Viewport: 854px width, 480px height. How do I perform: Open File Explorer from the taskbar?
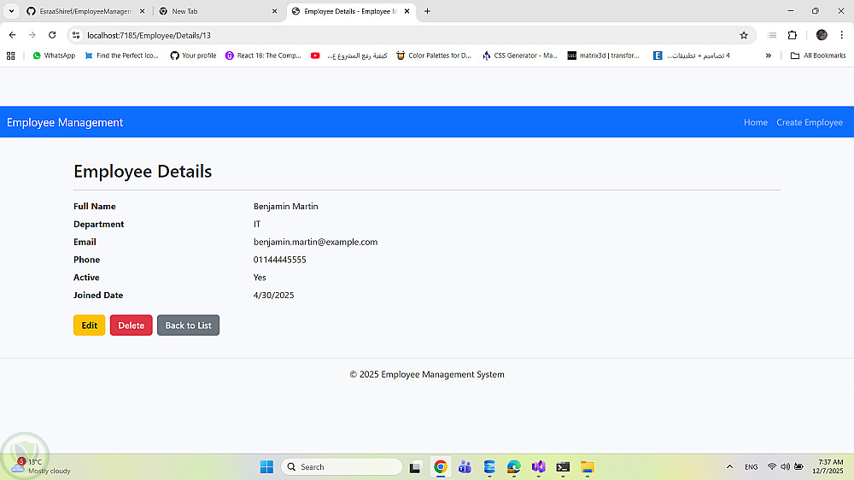pos(588,467)
